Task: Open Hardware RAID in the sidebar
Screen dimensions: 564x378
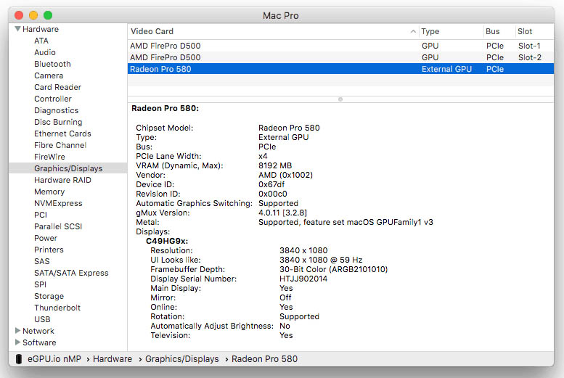Action: click(62, 180)
